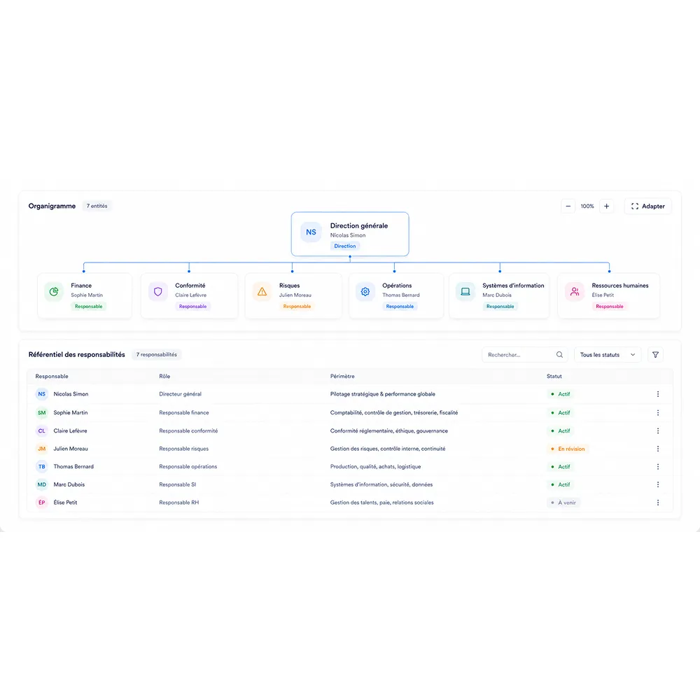
Task: Click the Opérations gear icon
Action: [365, 291]
